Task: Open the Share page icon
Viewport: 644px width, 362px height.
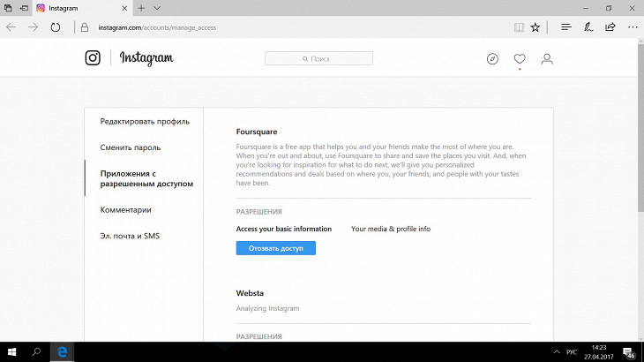Action: 610,27
